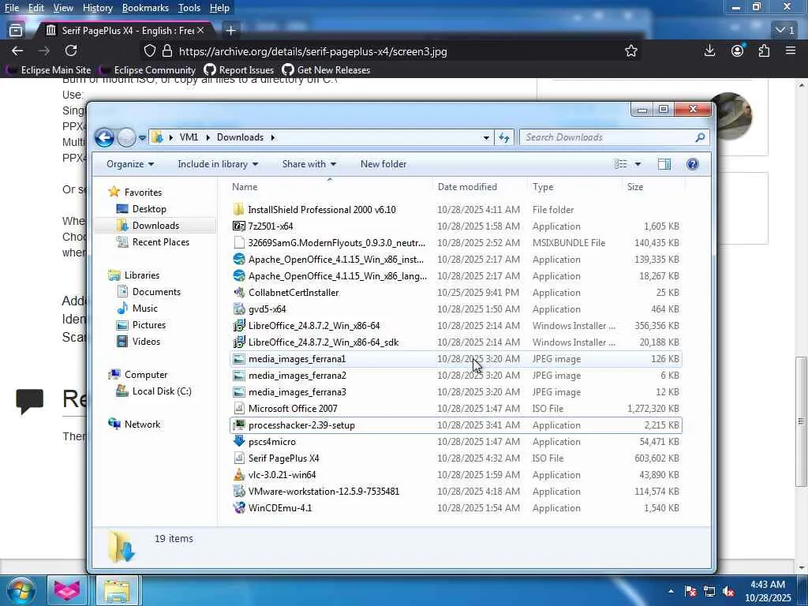Screen dimensions: 808x606
Task: Open the Report Issues bookmark
Action: tap(239, 70)
